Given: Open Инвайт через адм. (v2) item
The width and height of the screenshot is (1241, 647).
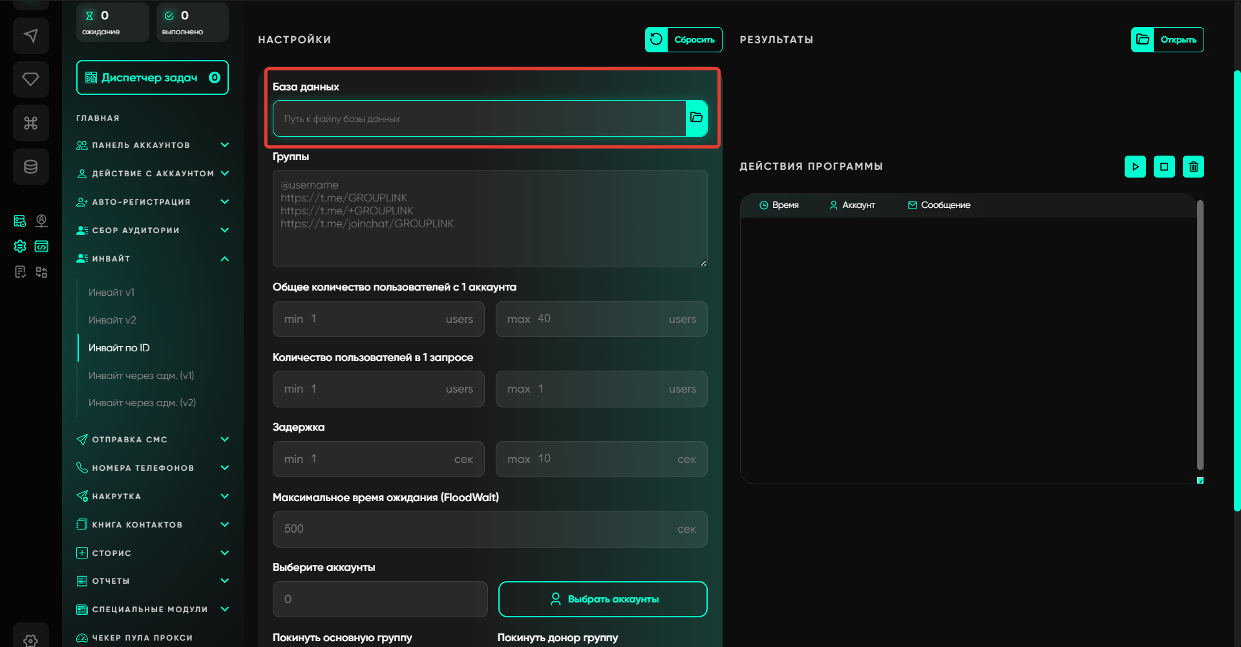Looking at the screenshot, I should pos(142,403).
